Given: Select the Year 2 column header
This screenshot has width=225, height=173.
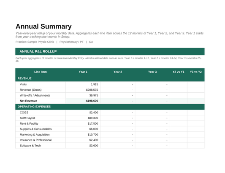Looking at the screenshot, I should 118,72.
